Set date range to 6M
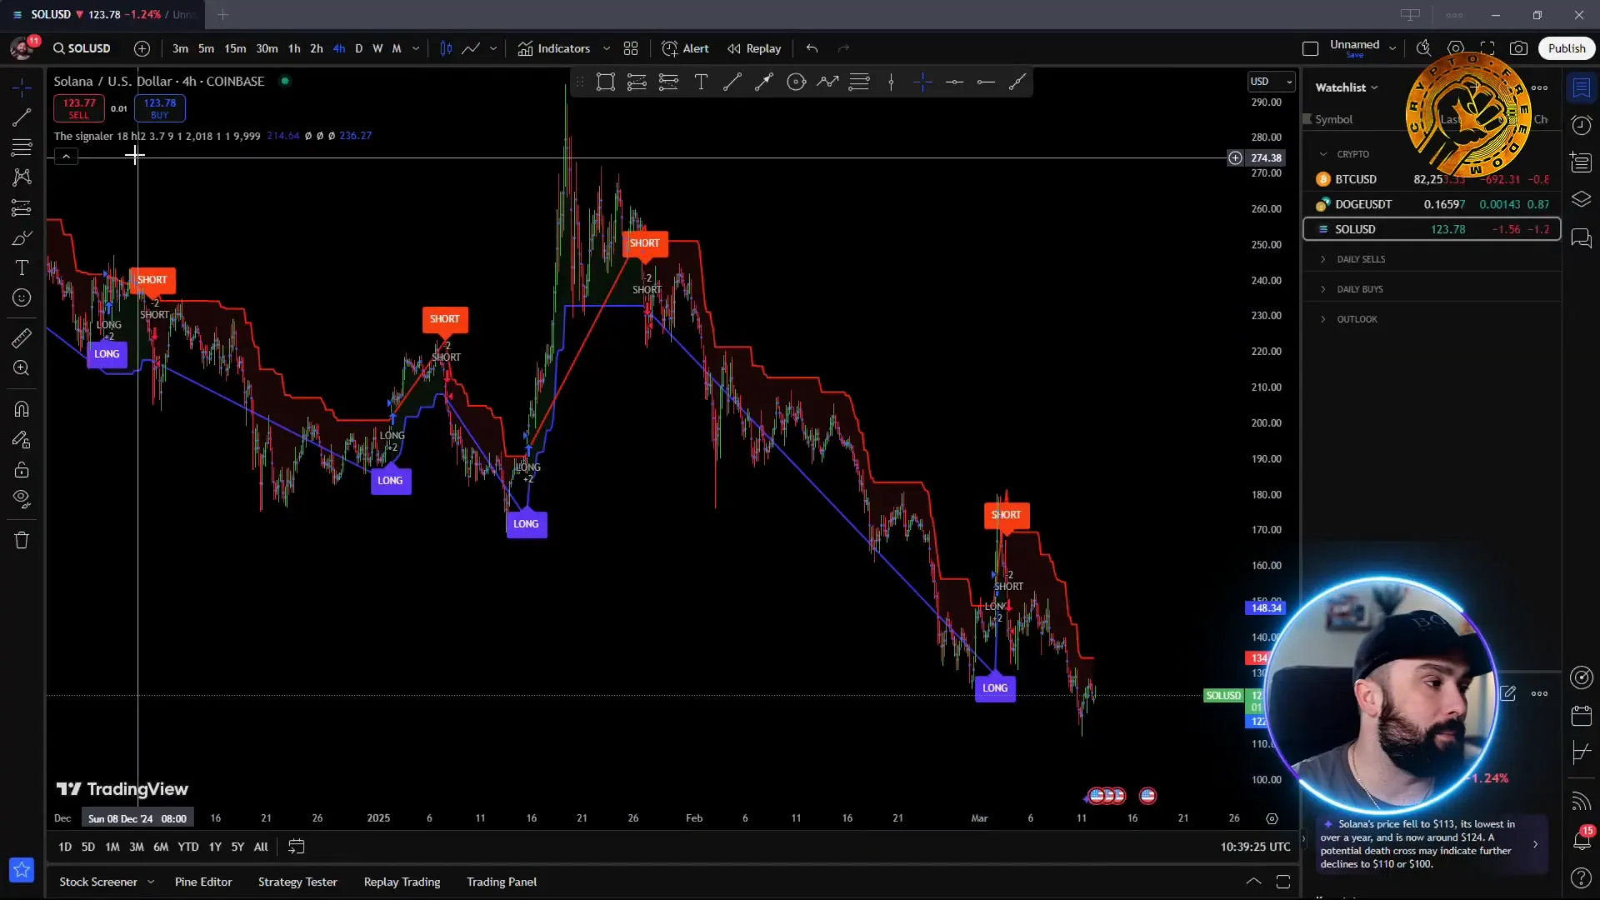1600x900 pixels. tap(161, 847)
